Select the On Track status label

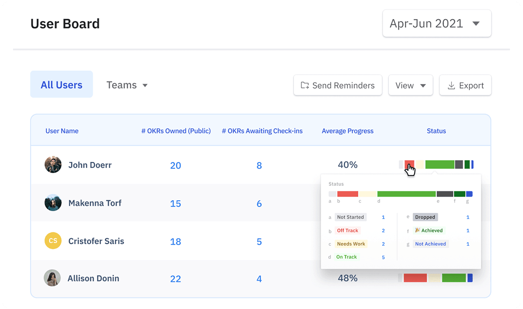pos(347,257)
